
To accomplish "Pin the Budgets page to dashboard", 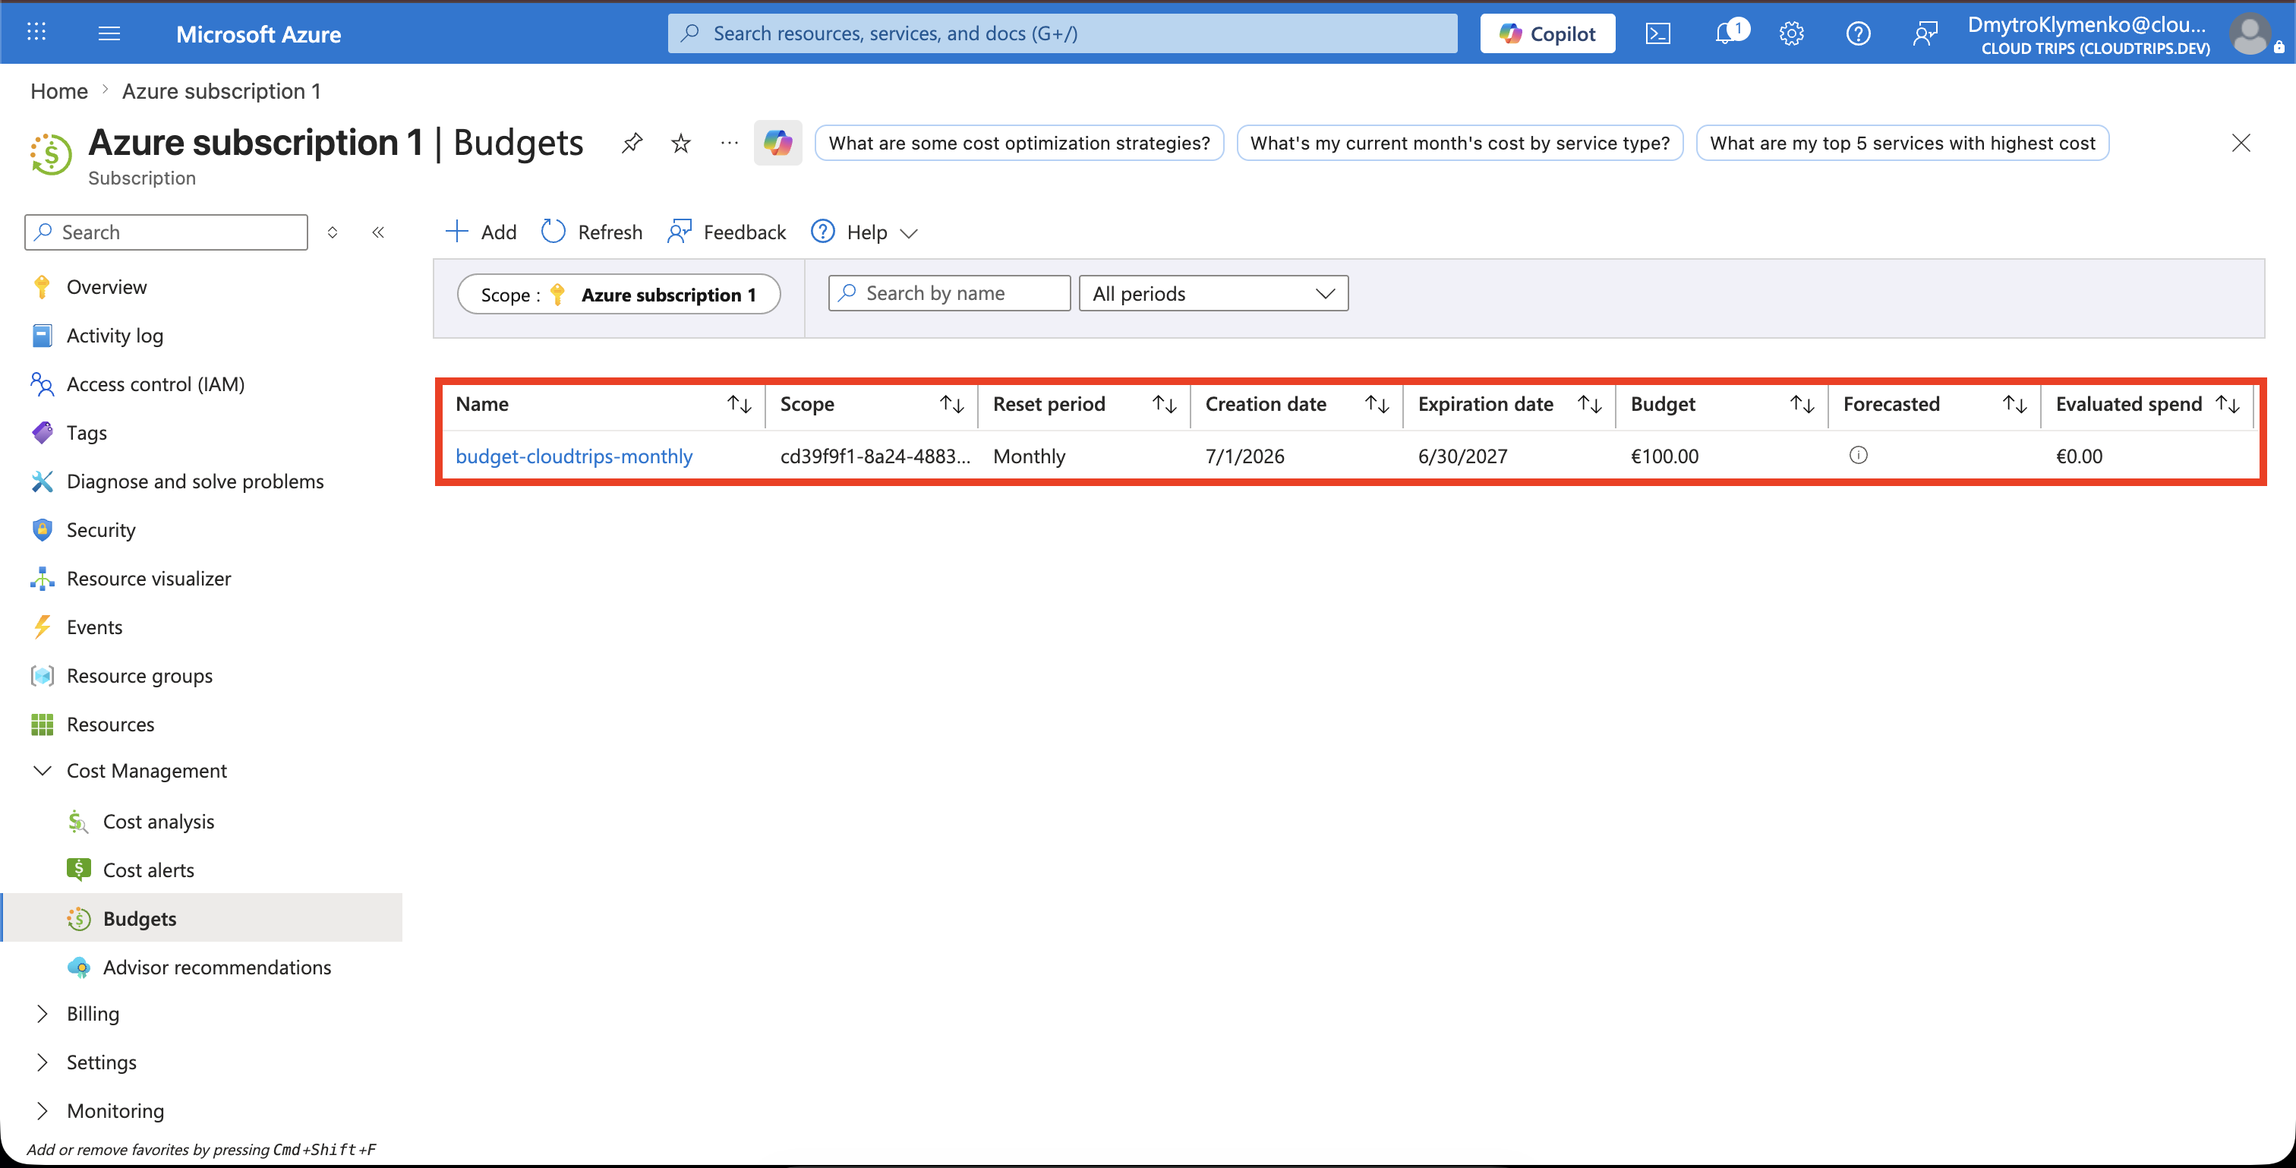I will coord(632,143).
